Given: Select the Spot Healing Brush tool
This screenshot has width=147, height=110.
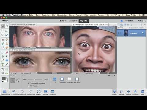Looking at the screenshot, I should [7, 40].
